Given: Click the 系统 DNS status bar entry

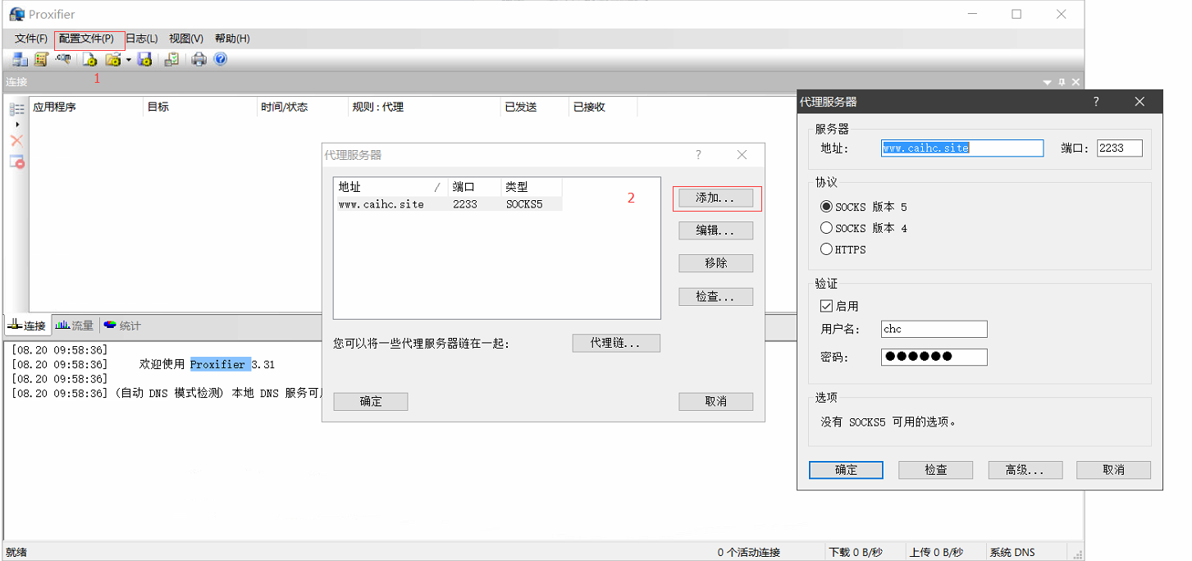Looking at the screenshot, I should pyautogui.click(x=1012, y=553).
